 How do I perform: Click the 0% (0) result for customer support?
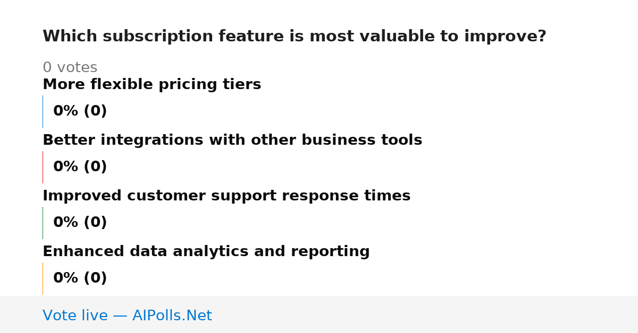click(x=80, y=223)
